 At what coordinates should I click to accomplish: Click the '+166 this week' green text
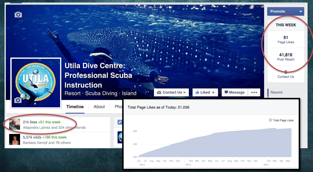(x=54, y=137)
